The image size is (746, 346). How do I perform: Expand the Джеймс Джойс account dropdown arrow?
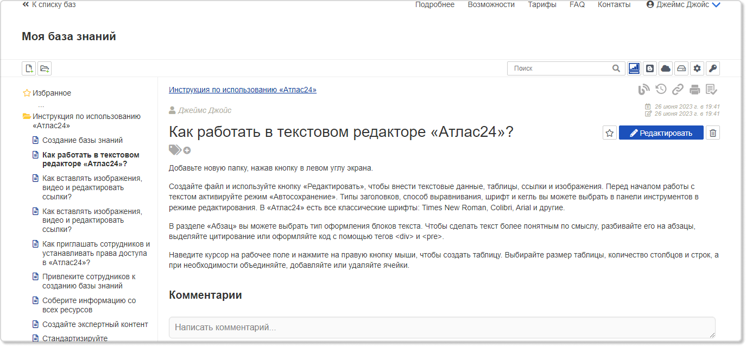[716, 5]
